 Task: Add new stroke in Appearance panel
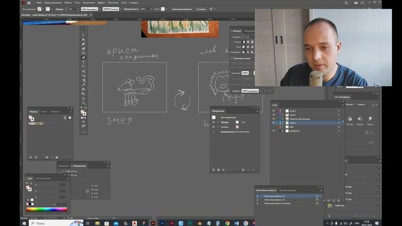click(x=214, y=169)
